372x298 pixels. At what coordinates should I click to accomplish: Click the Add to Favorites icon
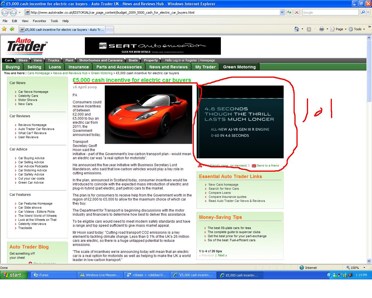tap(12, 29)
